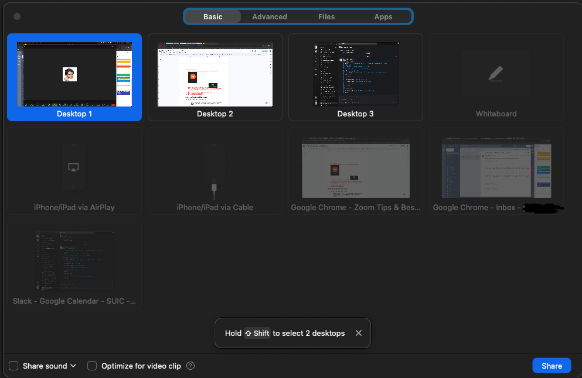Open the Apps tab
This screenshot has height=378, width=582.
pyautogui.click(x=383, y=16)
